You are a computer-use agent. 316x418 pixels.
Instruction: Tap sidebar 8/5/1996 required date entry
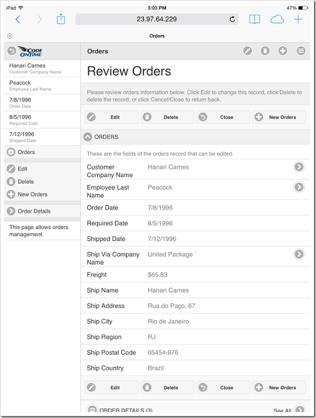(x=42, y=120)
